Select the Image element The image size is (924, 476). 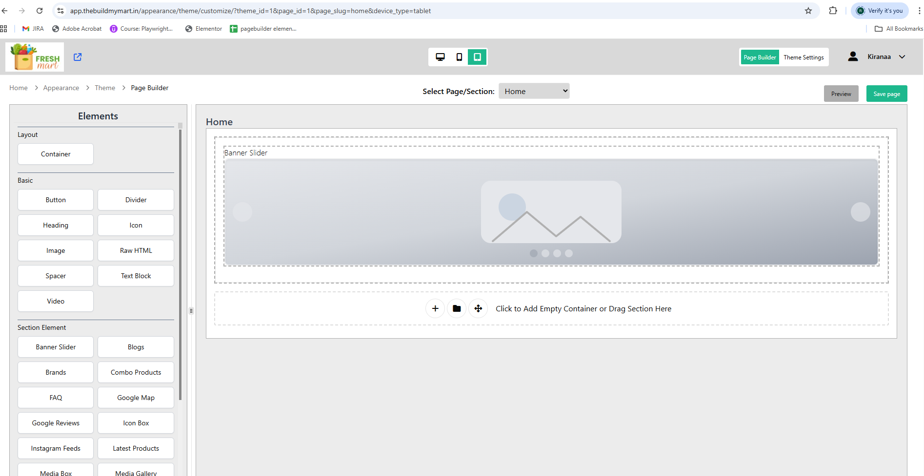[x=56, y=250]
